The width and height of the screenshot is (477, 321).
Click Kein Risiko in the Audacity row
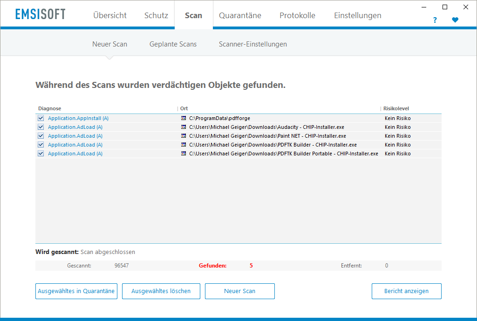pos(398,127)
